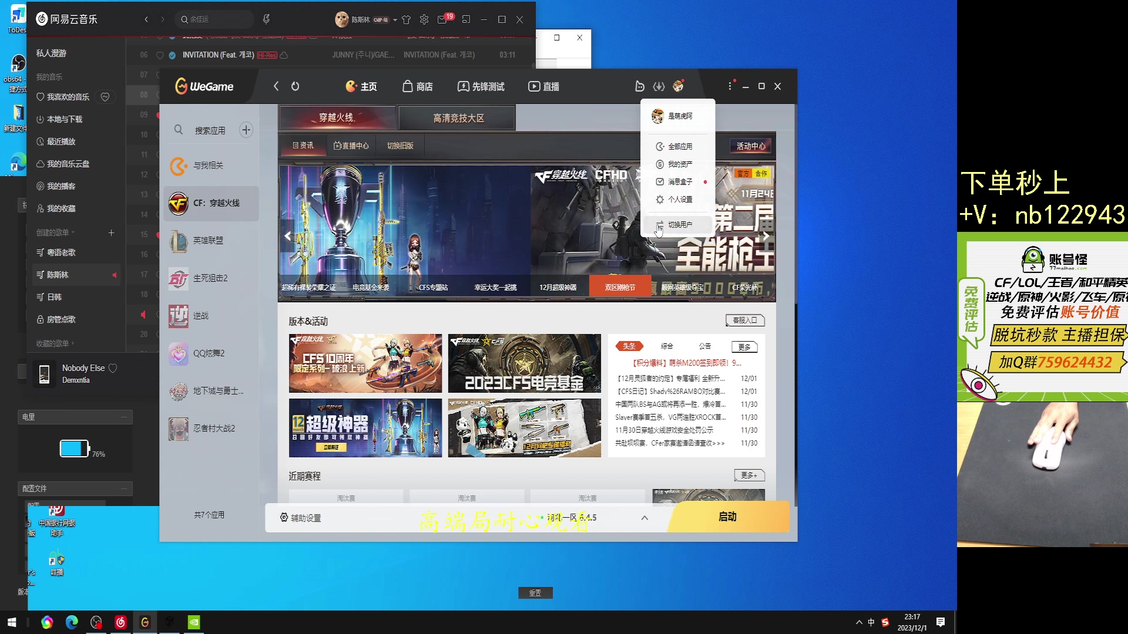This screenshot has width=1128, height=634.
Task: Open 2023CFS电竞基金 activity thumbnail
Action: pyautogui.click(x=525, y=363)
